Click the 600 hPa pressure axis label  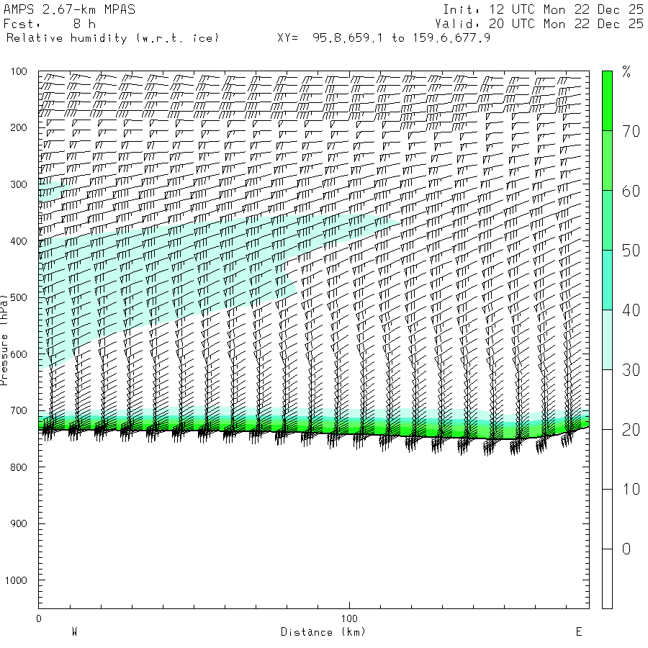tap(19, 354)
